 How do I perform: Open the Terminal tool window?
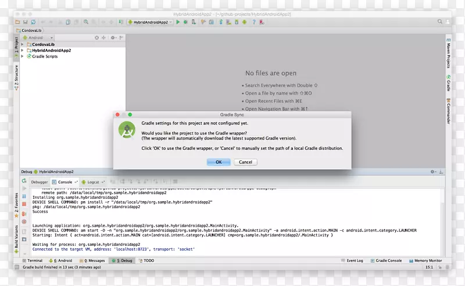click(x=33, y=260)
